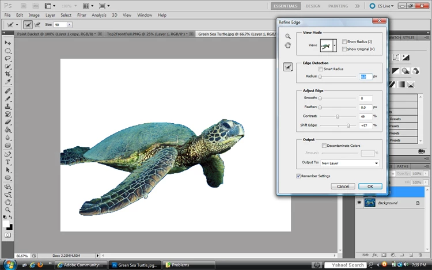Select the Lasso tool in the toolbox

[x=8, y=59]
